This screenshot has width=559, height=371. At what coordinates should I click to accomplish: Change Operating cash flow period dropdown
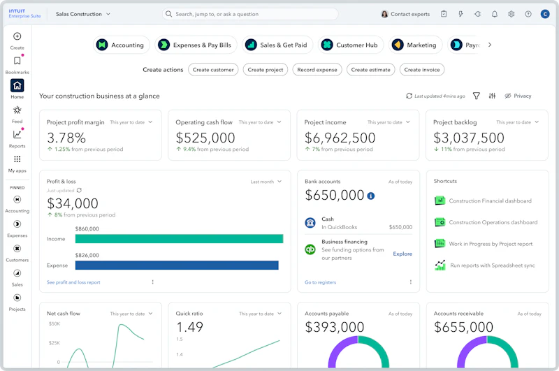click(260, 122)
